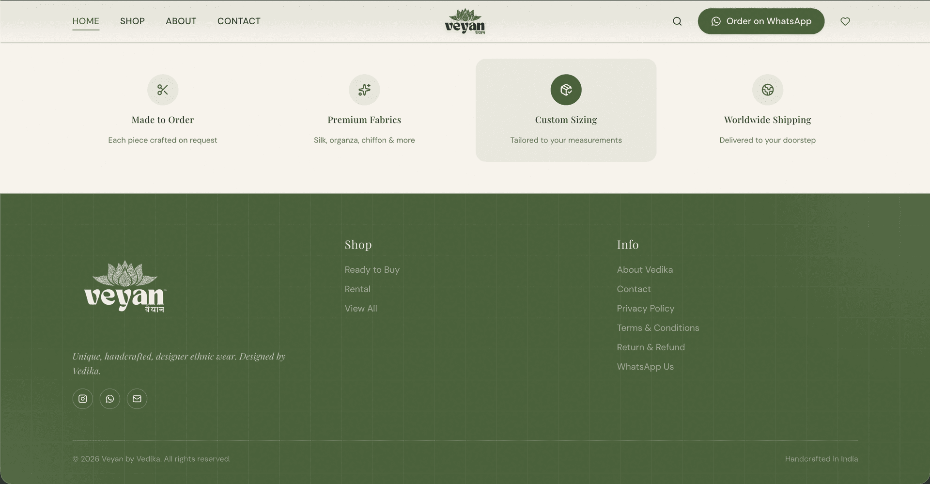Open the SHOP nav item

[132, 21]
